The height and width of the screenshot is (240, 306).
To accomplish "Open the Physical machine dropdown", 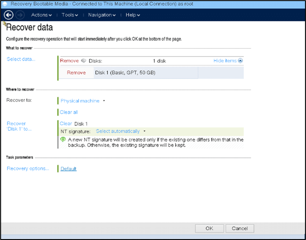I will coord(83,101).
